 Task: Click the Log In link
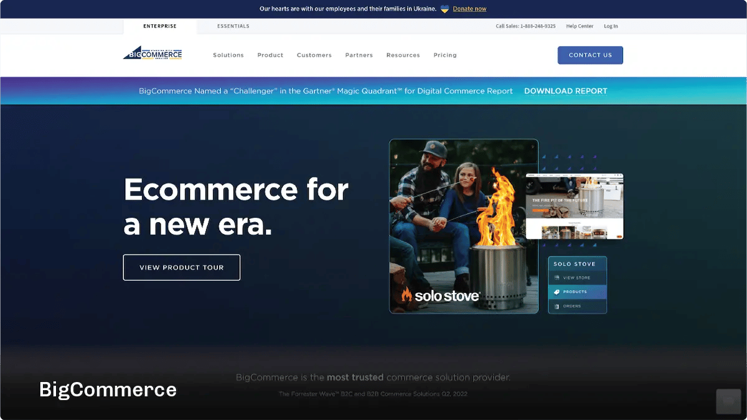pyautogui.click(x=611, y=26)
